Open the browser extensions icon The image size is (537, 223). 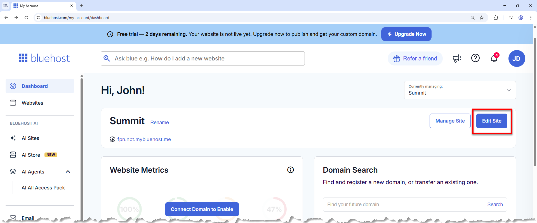click(496, 18)
